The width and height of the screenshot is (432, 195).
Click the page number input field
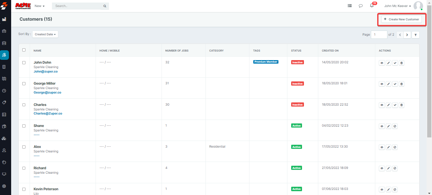pyautogui.click(x=379, y=35)
